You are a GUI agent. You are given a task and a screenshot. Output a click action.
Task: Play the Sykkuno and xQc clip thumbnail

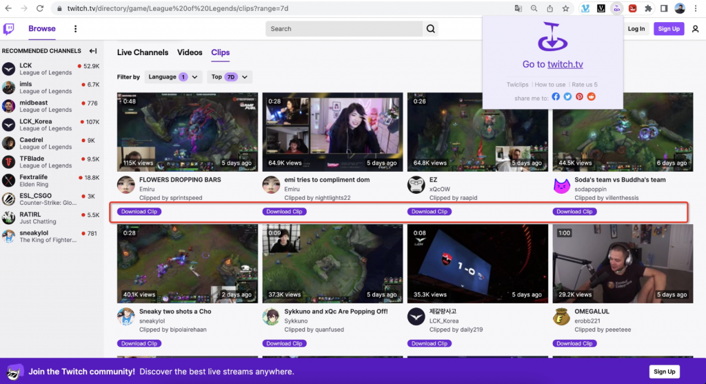333,264
